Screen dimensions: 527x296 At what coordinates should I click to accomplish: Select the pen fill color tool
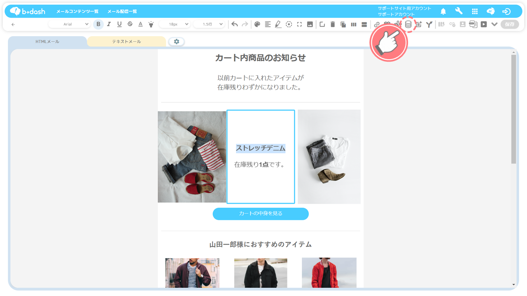(278, 24)
